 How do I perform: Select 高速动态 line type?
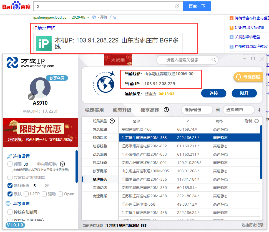coord(100,188)
